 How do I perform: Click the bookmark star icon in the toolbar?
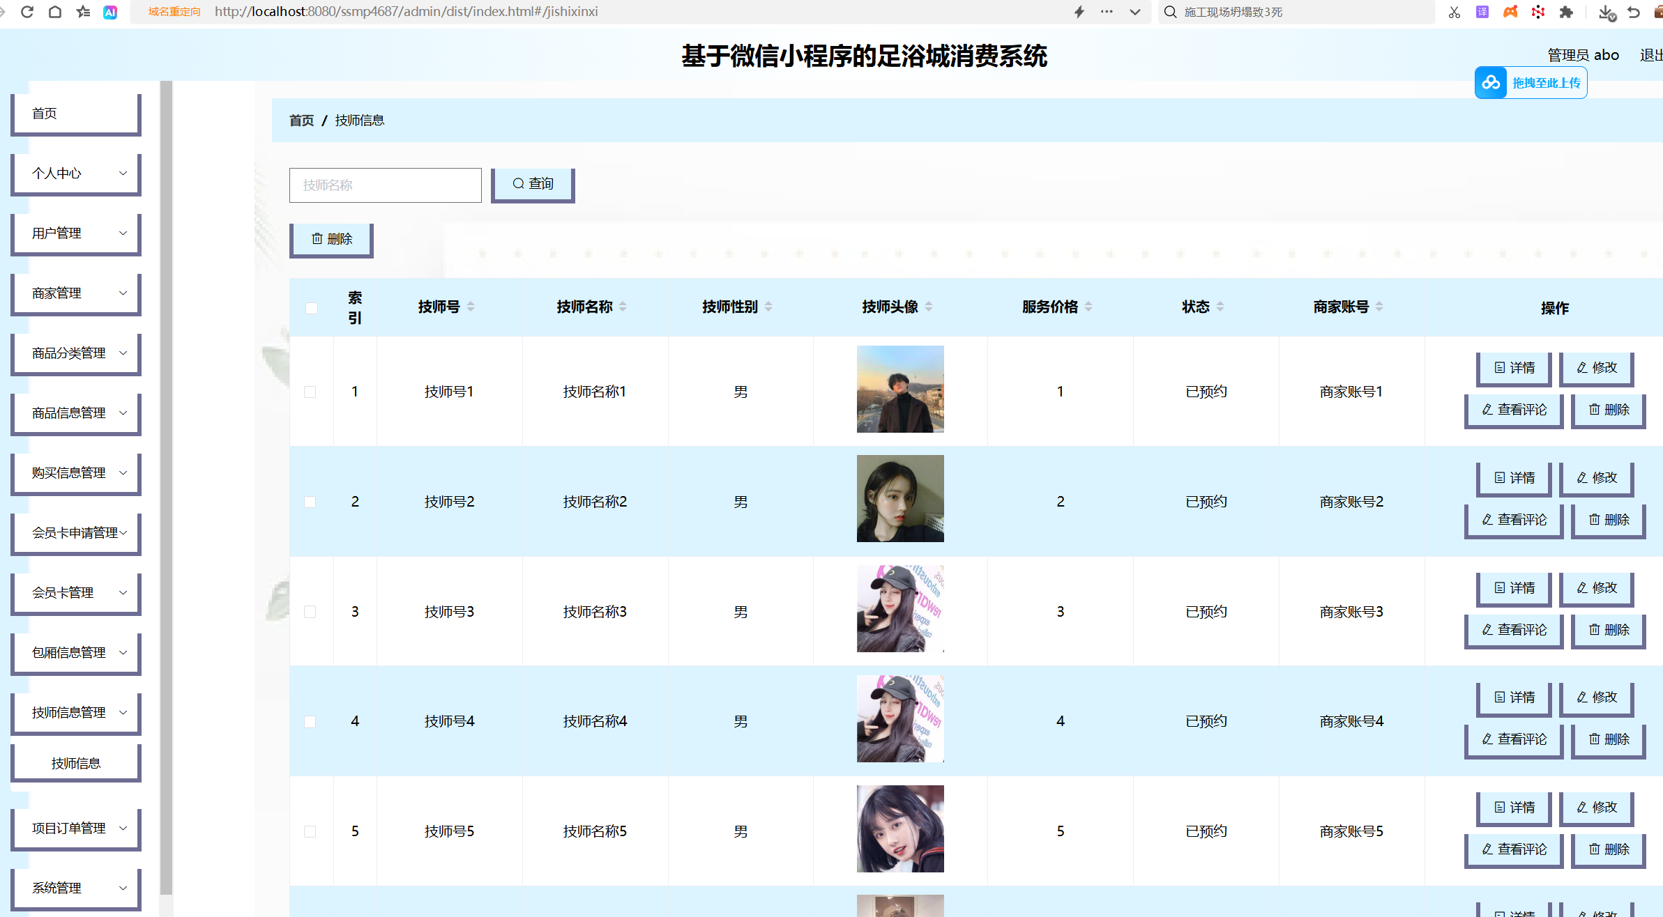83,12
